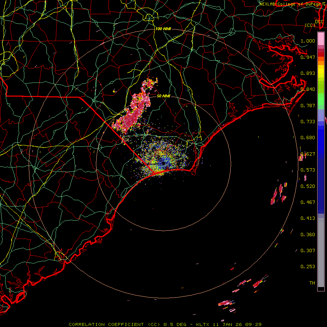Click the NEXLAB-College of DuPage credit text
The width and height of the screenshot is (327, 327).
pos(291,4)
